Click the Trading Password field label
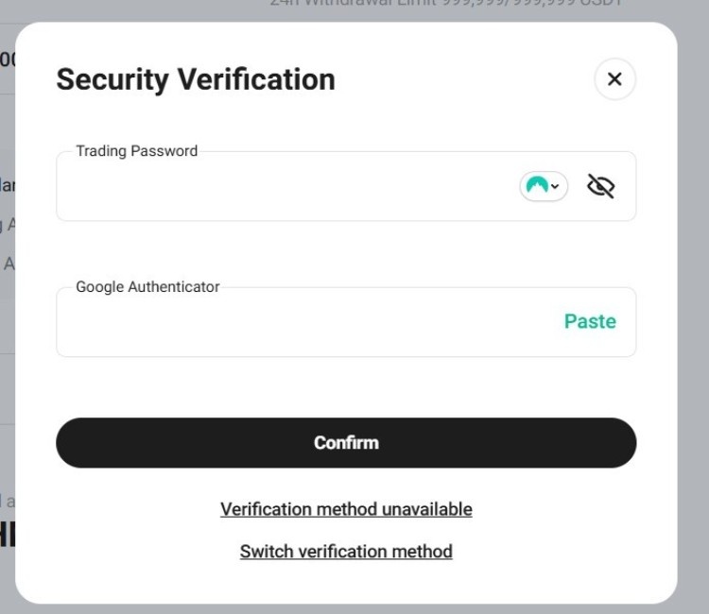 coord(137,151)
